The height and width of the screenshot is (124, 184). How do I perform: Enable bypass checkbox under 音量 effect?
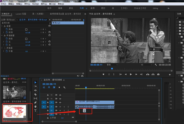pos(26,29)
